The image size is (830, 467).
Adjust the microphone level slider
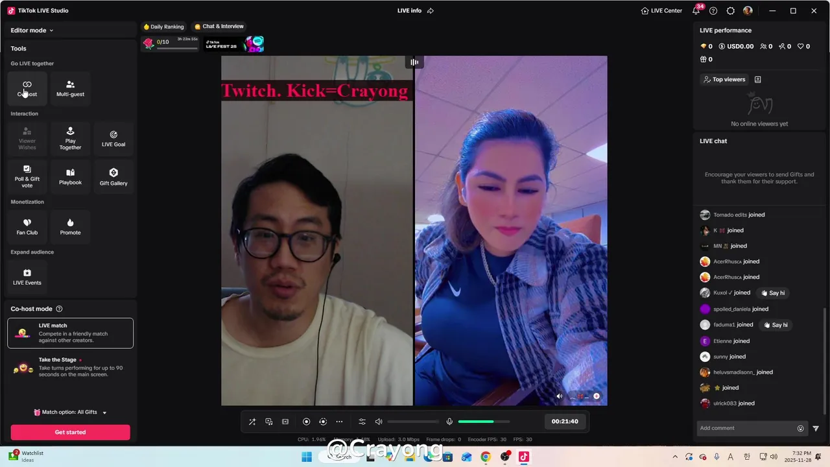click(x=484, y=422)
